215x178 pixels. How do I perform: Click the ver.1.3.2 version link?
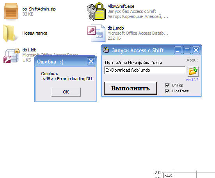(x=192, y=80)
